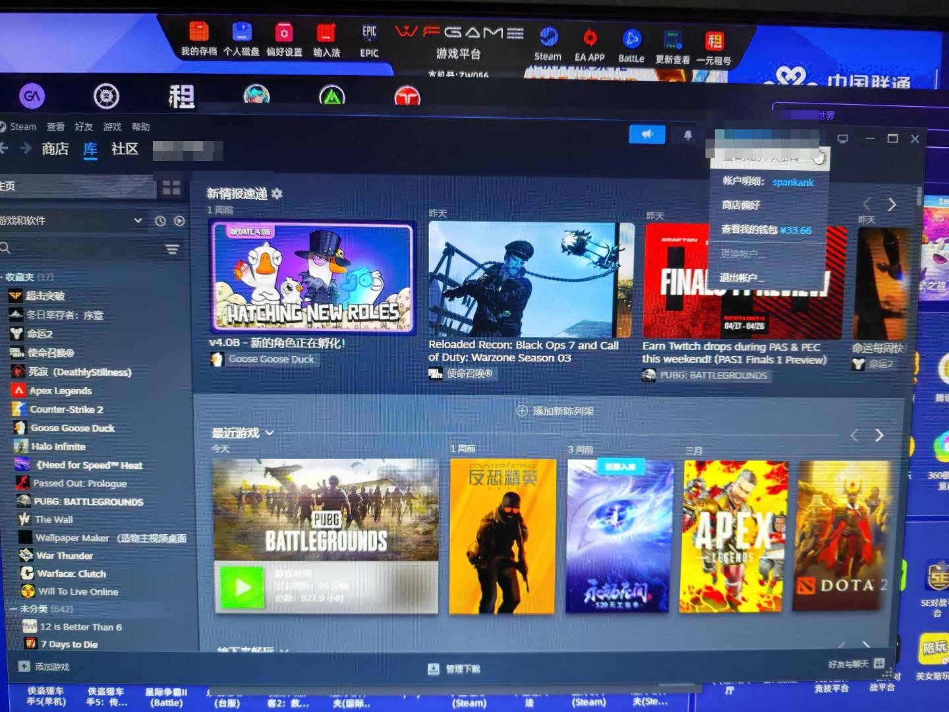
Task: Click the EPIC icon in the top toolbar
Action: (x=368, y=32)
